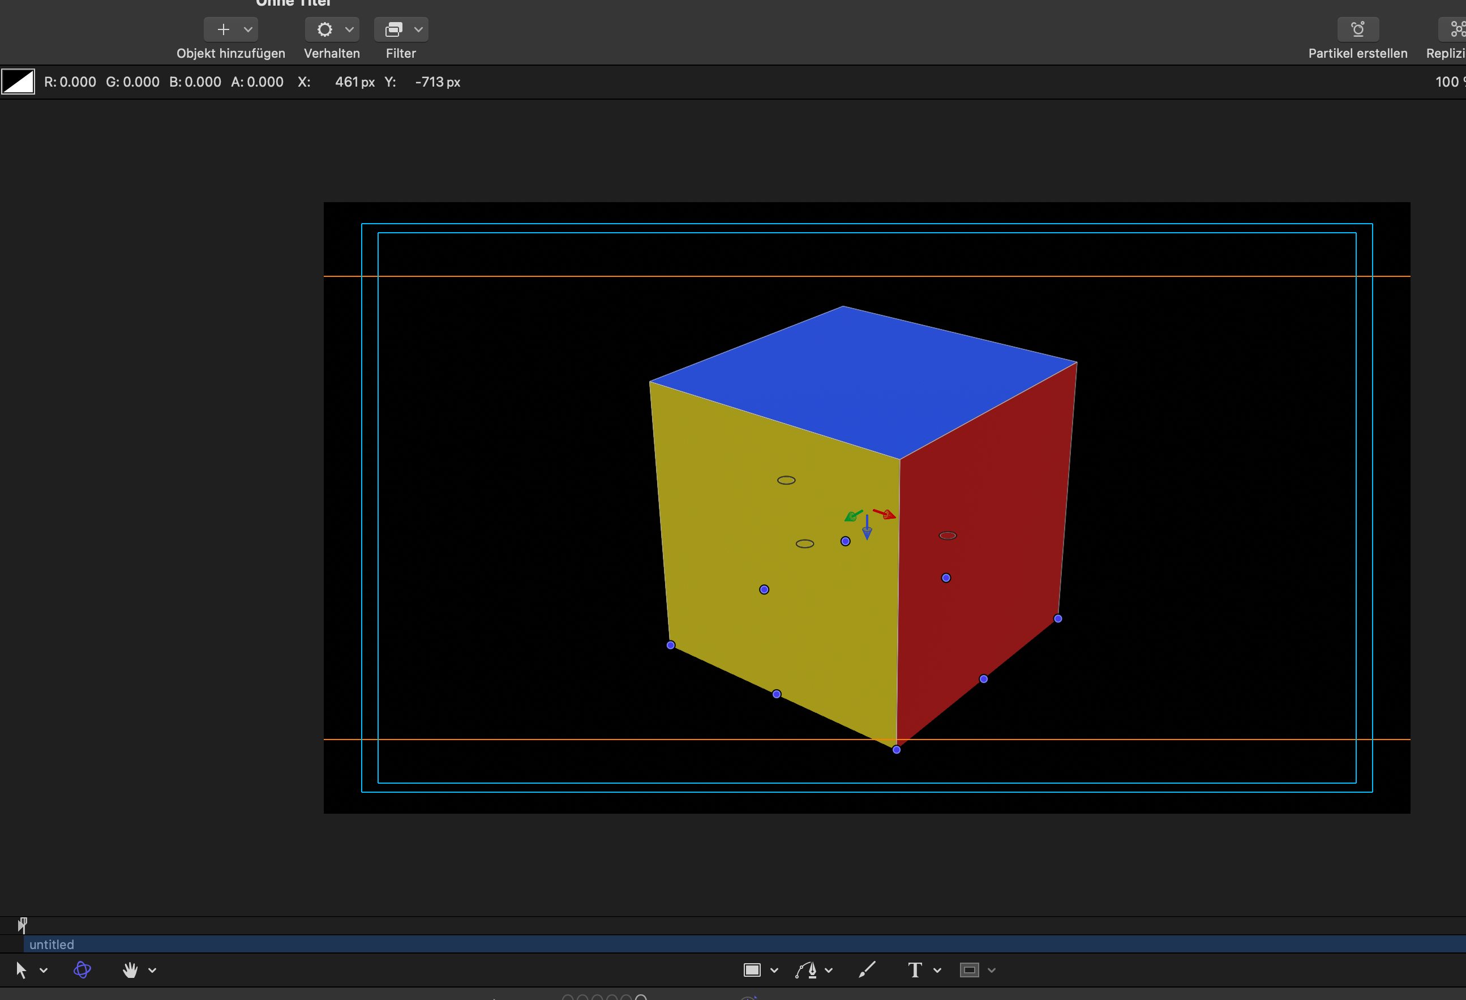The image size is (1466, 1000).
Task: Click control point at cube's bottom corner
Action: [x=897, y=750]
